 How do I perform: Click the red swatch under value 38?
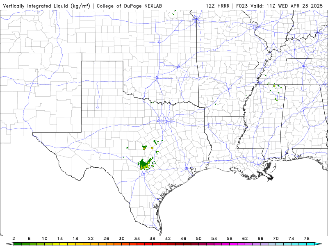pyautogui.click(x=156, y=244)
